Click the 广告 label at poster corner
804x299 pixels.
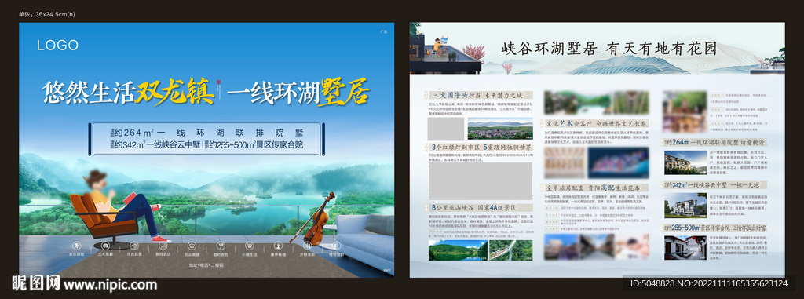coord(383,31)
